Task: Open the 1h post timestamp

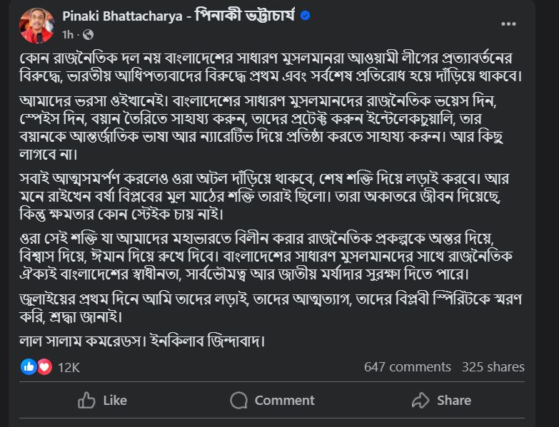Action: tap(67, 35)
